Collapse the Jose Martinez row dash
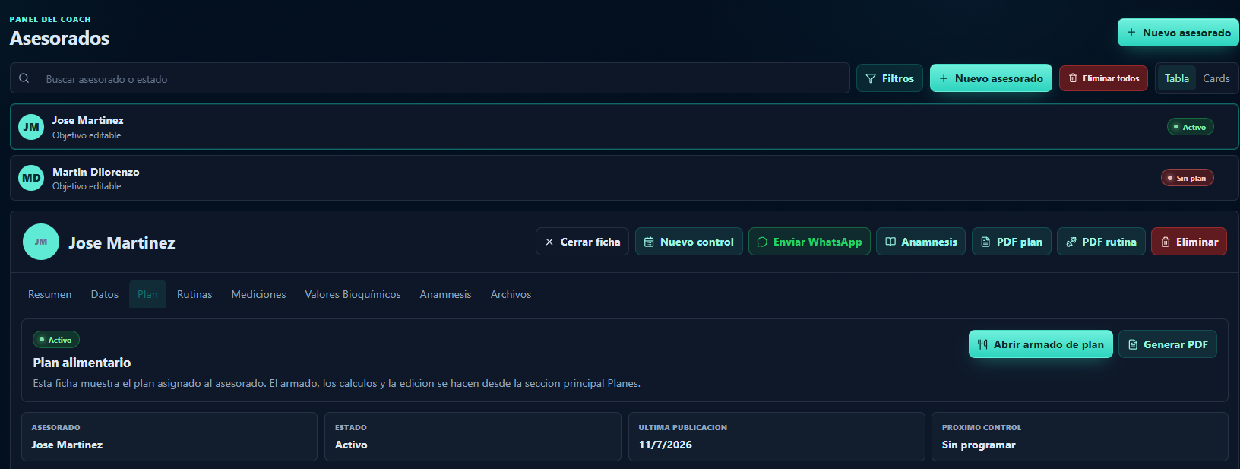Screen dimensions: 1240x469 point(1226,128)
